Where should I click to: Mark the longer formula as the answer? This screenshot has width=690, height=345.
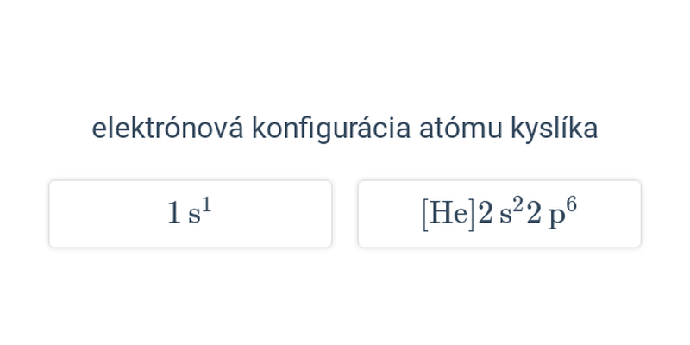pyautogui.click(x=499, y=214)
